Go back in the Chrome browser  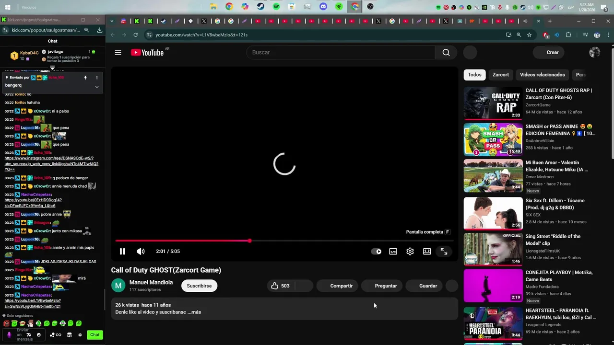(x=113, y=35)
